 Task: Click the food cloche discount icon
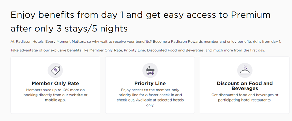pyautogui.click(x=245, y=70)
